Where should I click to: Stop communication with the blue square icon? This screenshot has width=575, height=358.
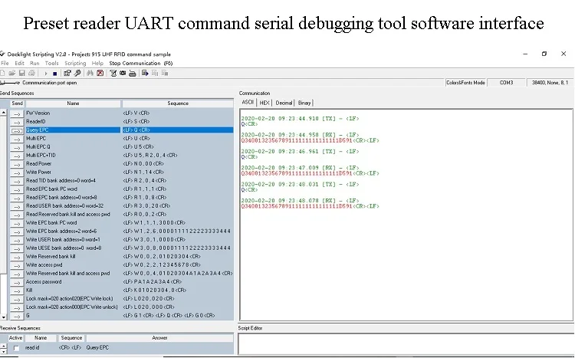point(54,74)
